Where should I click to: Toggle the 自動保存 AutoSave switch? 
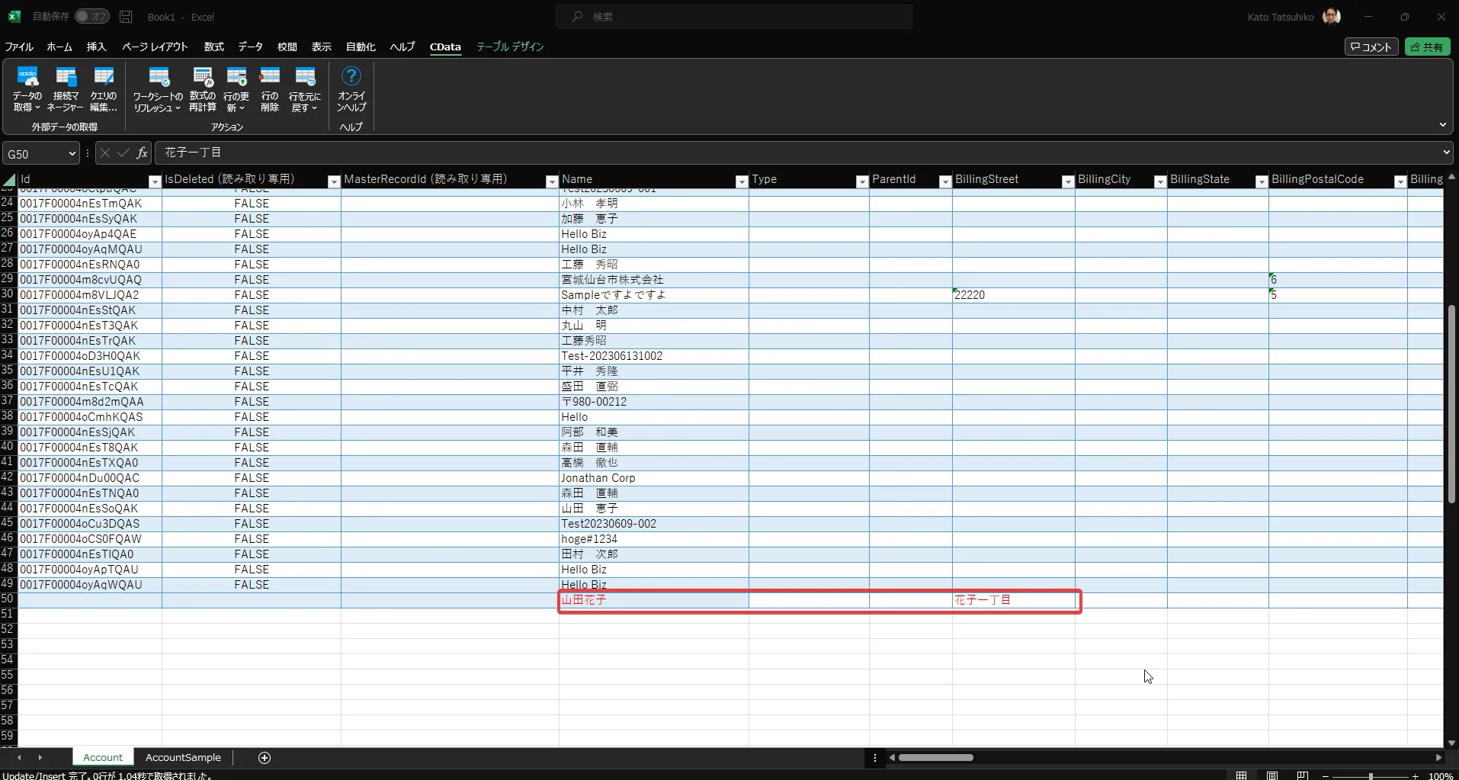[x=92, y=16]
